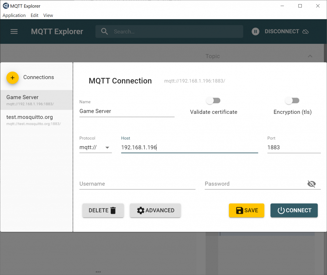Click the three-dots handle at window bottom

click(x=98, y=272)
